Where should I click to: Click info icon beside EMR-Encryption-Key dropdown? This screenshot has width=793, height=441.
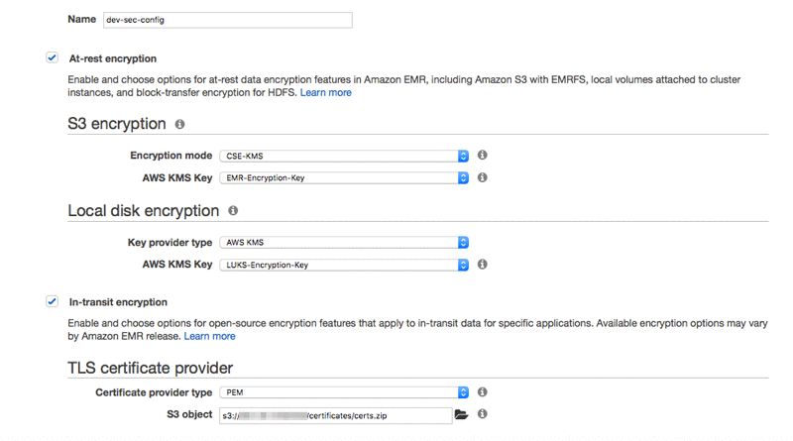click(482, 178)
